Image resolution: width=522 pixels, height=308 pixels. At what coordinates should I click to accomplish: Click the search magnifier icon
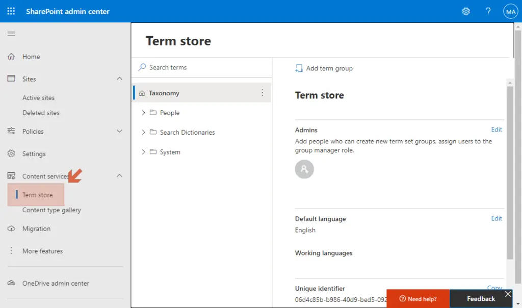pyautogui.click(x=142, y=67)
